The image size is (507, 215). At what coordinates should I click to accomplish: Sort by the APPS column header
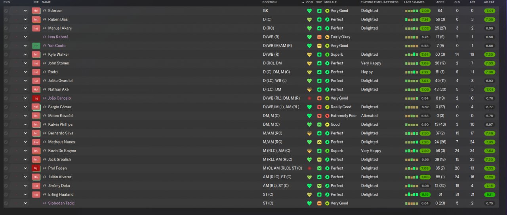tap(440, 2)
